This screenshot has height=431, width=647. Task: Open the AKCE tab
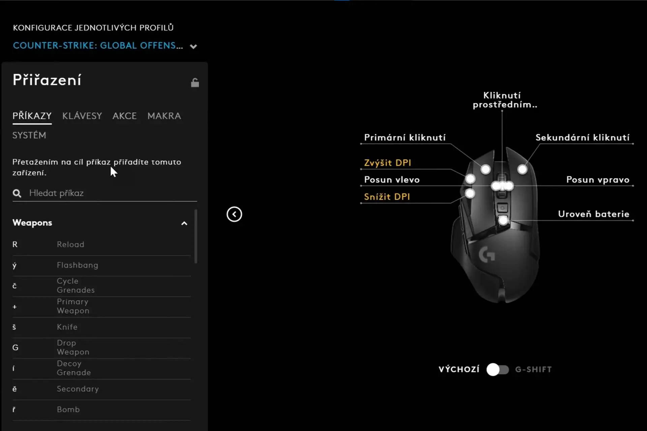pyautogui.click(x=124, y=116)
